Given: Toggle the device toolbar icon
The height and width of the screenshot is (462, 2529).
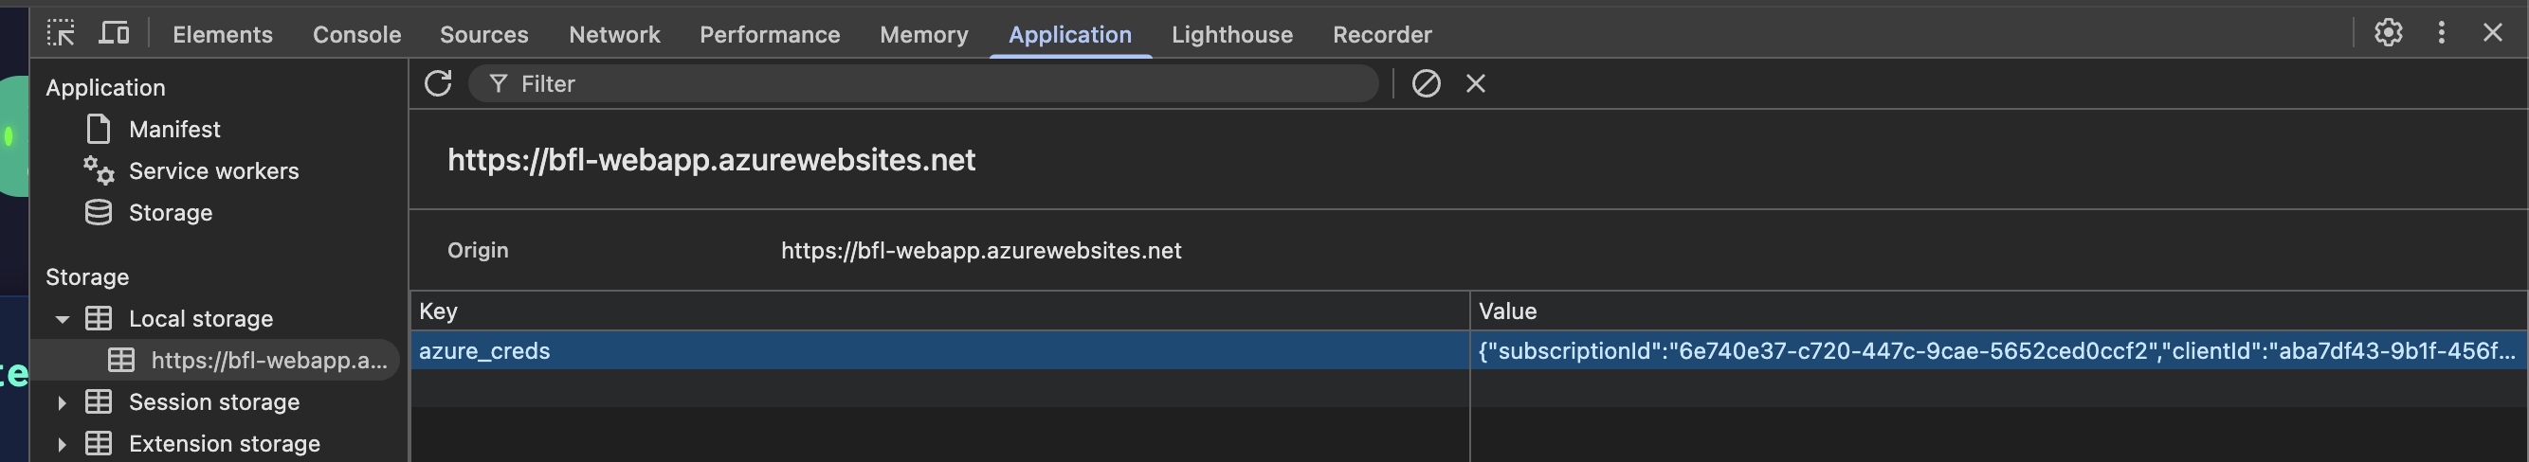Looking at the screenshot, I should coord(114,33).
